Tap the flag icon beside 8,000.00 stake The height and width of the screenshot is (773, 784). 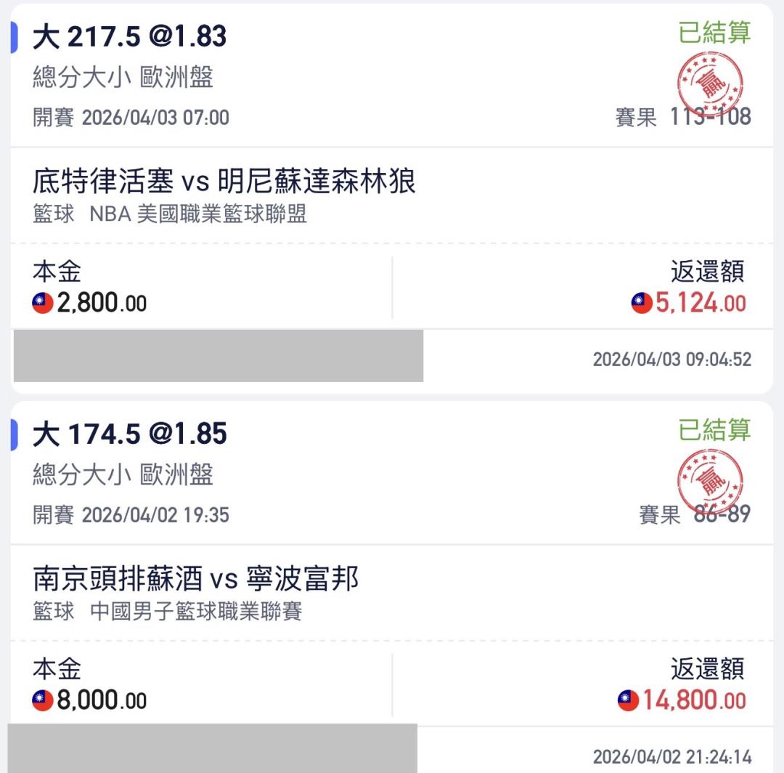tap(43, 701)
